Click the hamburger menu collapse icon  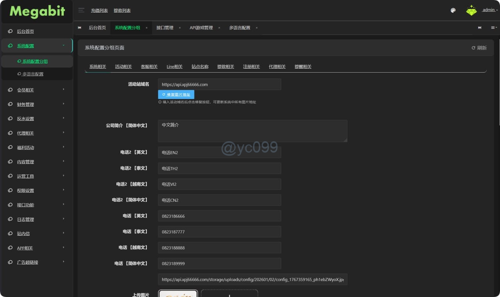[81, 10]
